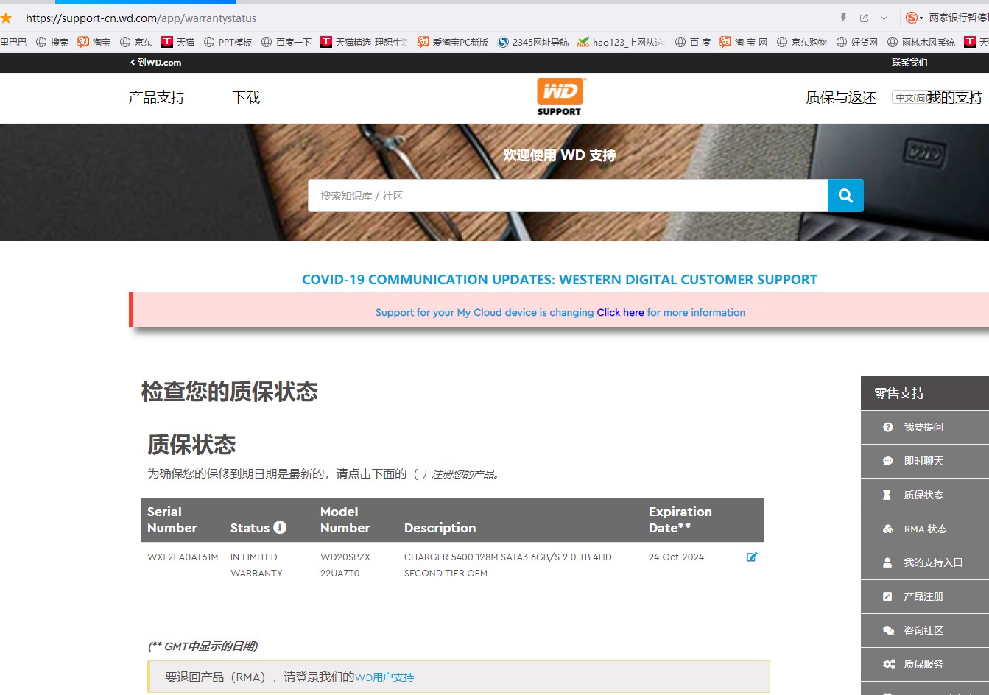
Task: Click the WD用户支持 login link
Action: pos(384,677)
